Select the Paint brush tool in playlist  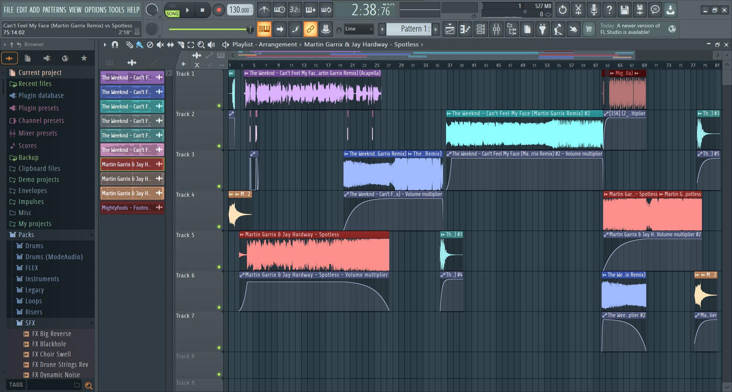coord(139,44)
